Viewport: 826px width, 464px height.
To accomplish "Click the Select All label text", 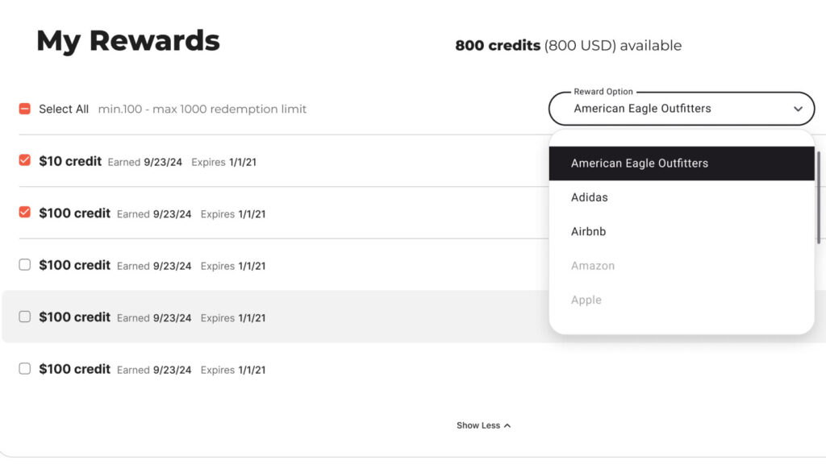I will pyautogui.click(x=64, y=109).
